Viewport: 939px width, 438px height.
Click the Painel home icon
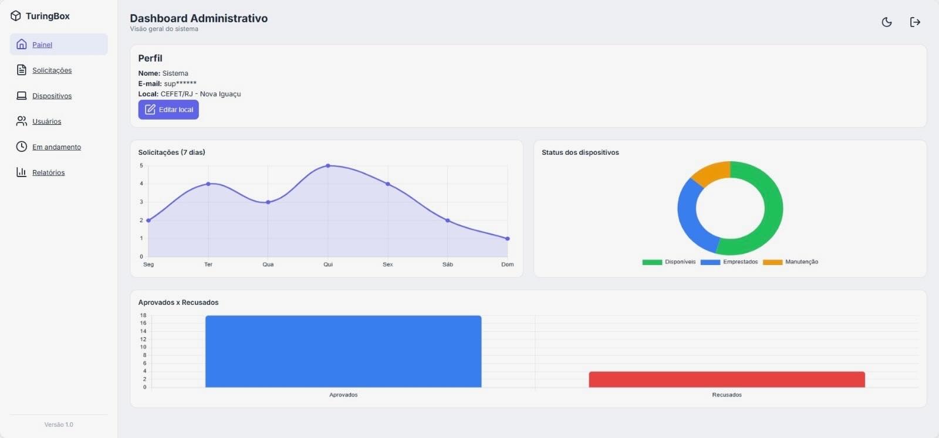tap(22, 45)
